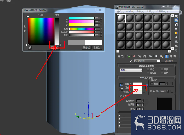The width and height of the screenshot is (184, 135).
Task: Click the 高光反射 specular color swatch
Action: tap(138, 92)
